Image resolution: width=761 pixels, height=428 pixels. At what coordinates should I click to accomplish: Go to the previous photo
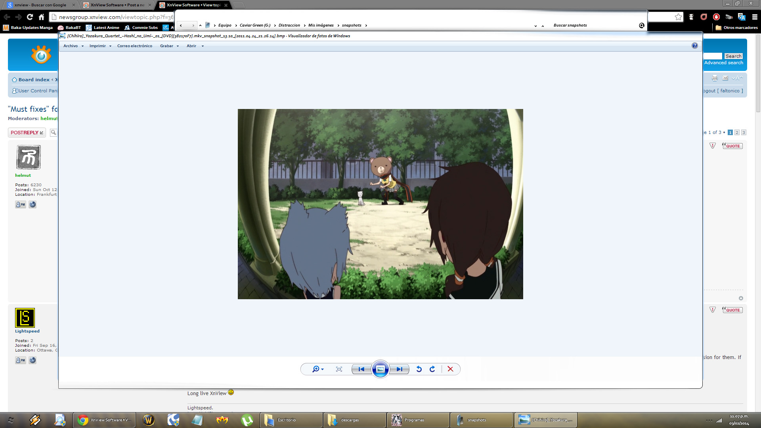pos(361,369)
